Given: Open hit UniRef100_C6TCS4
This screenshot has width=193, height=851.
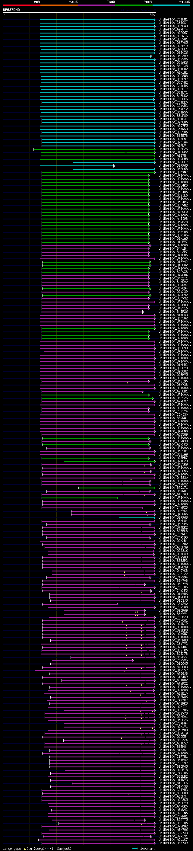Looking at the screenshot, I should point(173,23).
